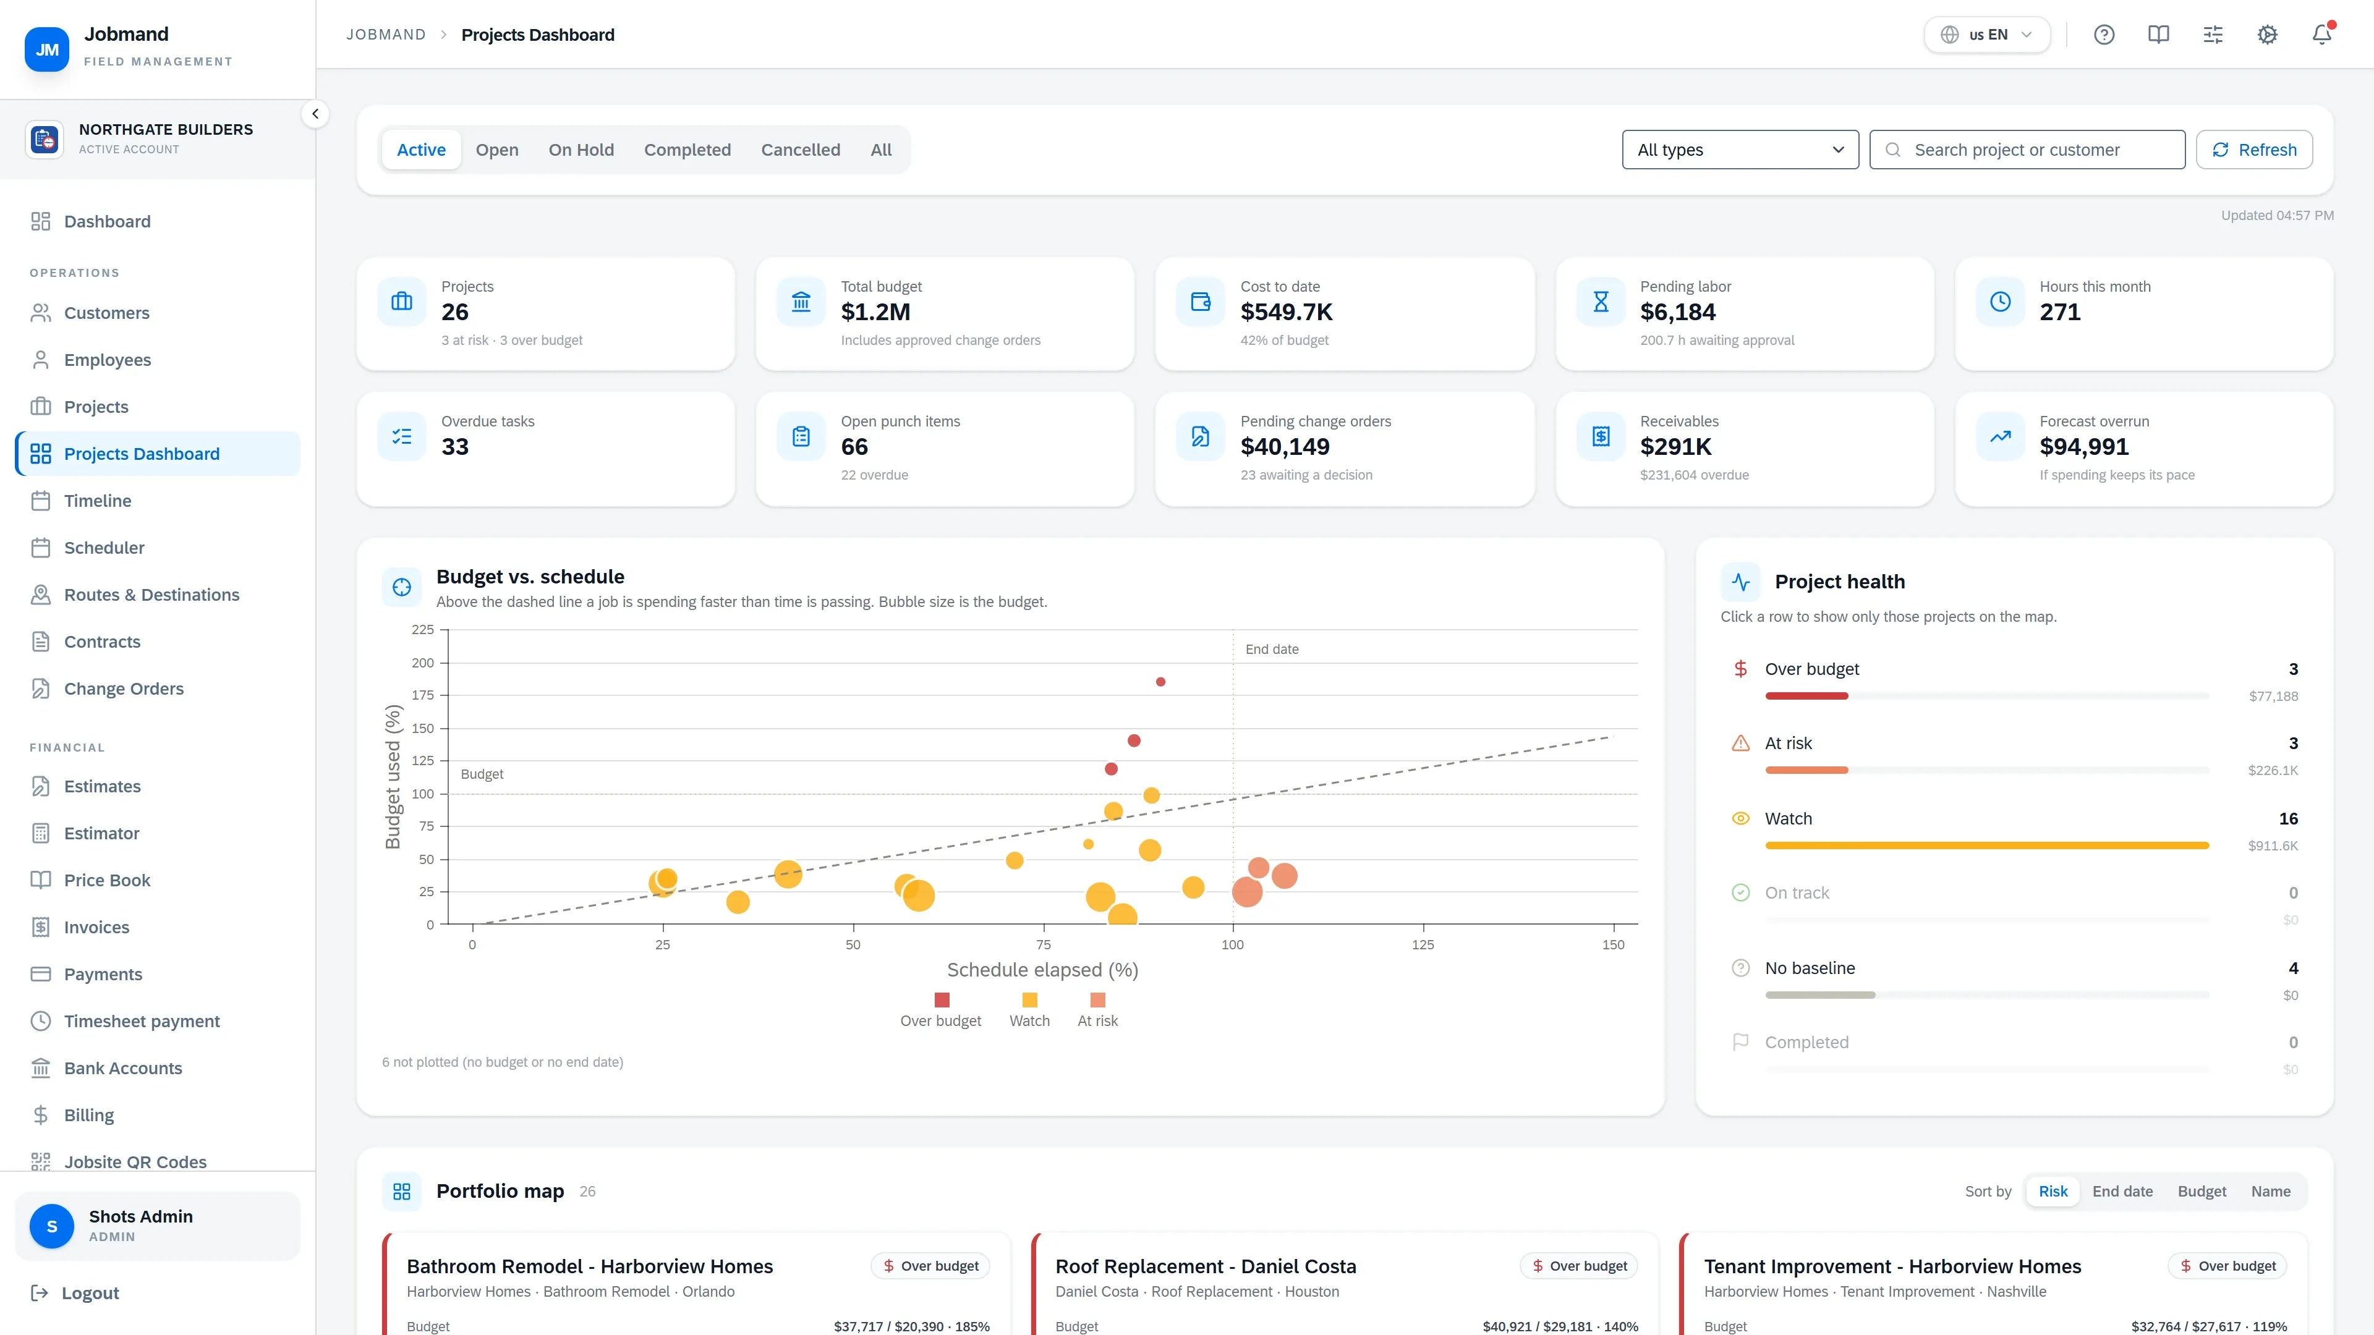
Task: Click the Project health pulse icon
Action: [1741, 582]
